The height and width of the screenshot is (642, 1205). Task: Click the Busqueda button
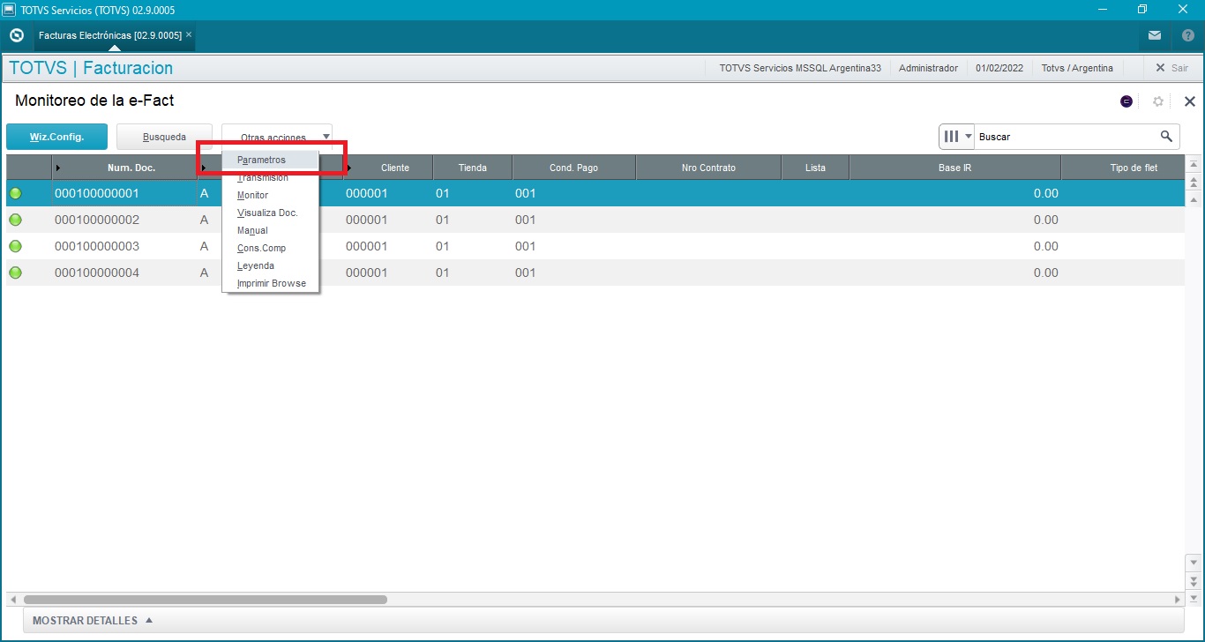(x=164, y=137)
